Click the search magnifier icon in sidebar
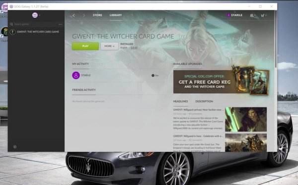 (x=11, y=24)
